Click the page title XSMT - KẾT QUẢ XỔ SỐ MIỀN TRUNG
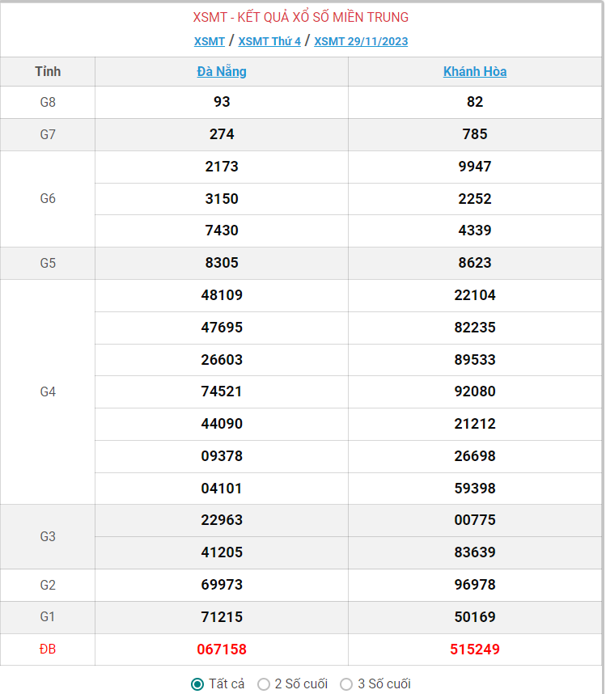 point(301,17)
